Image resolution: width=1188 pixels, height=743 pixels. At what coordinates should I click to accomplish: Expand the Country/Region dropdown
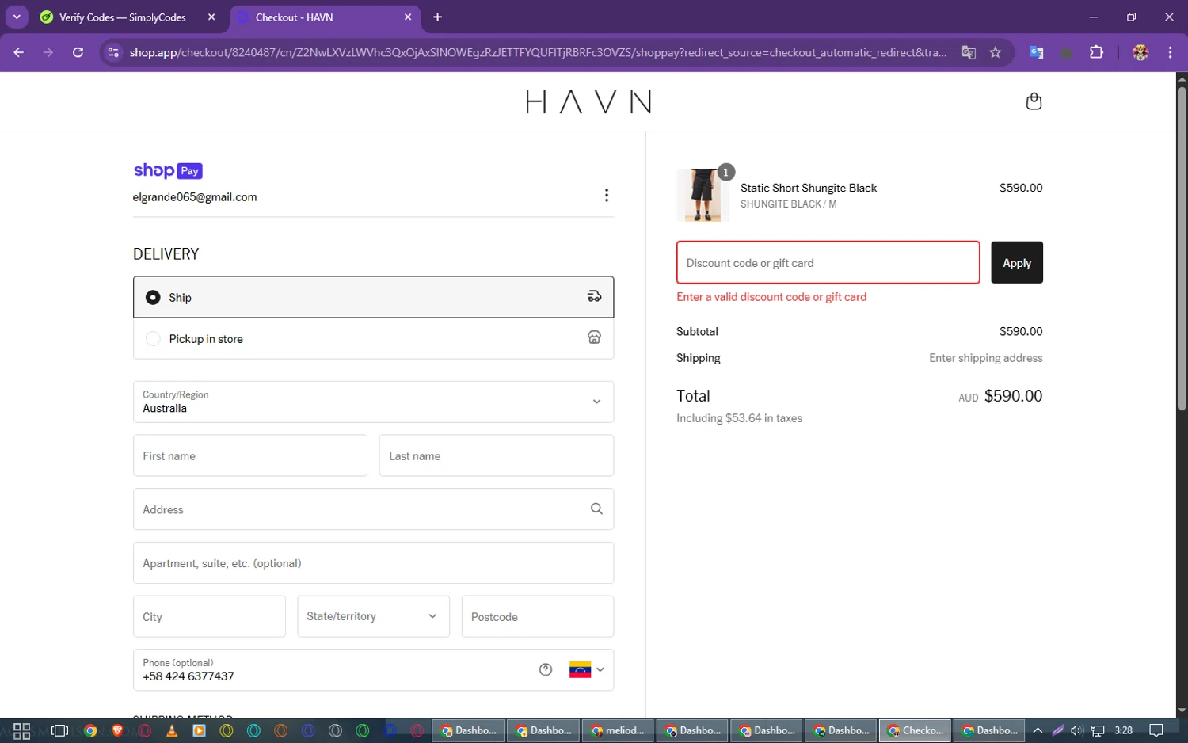pyautogui.click(x=373, y=402)
